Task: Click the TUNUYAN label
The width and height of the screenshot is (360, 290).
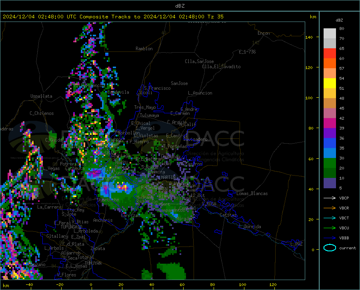Action: (93, 263)
